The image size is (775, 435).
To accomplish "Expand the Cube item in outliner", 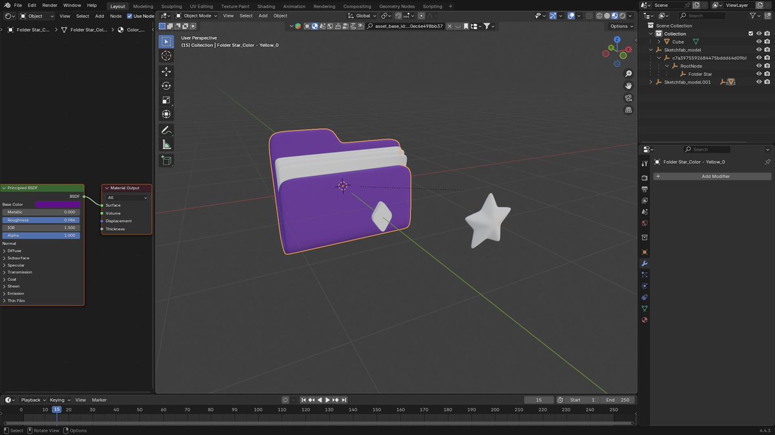I will click(659, 42).
